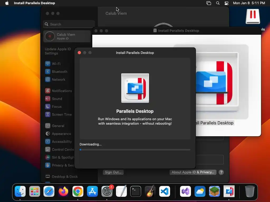Select Siri & Spotlight in Settings sidebar
The height and width of the screenshot is (202, 270).
59,157
